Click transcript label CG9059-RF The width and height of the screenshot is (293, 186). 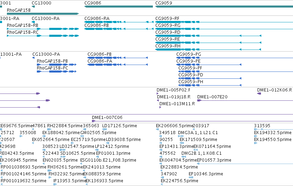pos(167,19)
